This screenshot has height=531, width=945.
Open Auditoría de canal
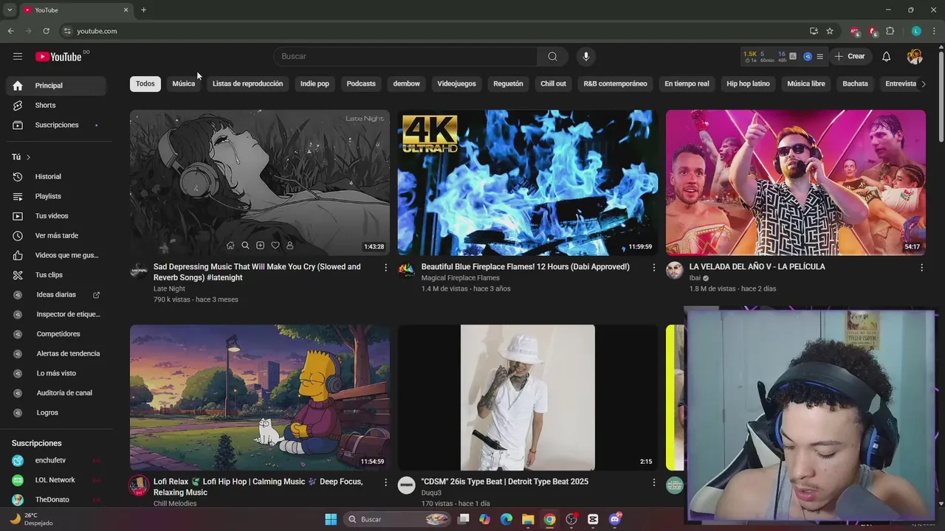(56, 393)
